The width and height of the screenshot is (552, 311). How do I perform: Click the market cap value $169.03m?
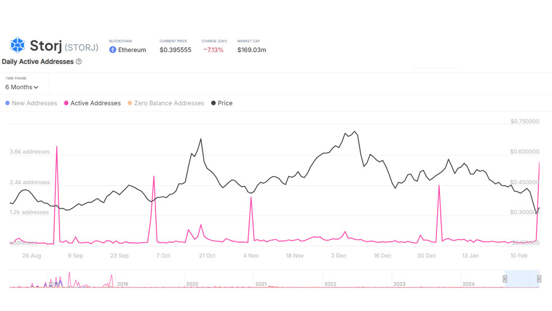click(252, 50)
